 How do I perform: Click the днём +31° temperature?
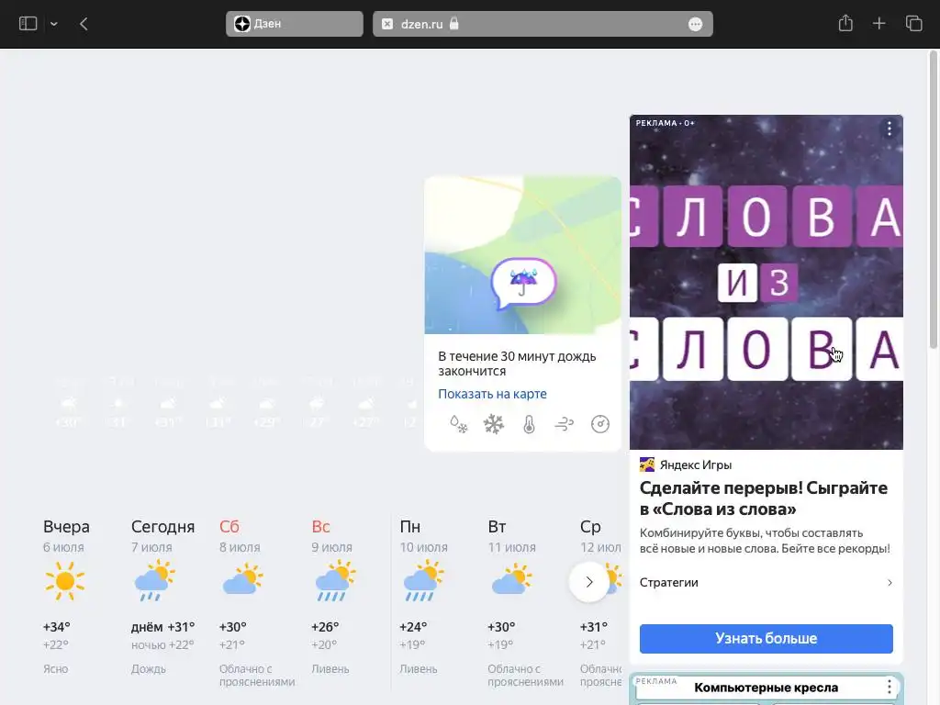pos(163,627)
